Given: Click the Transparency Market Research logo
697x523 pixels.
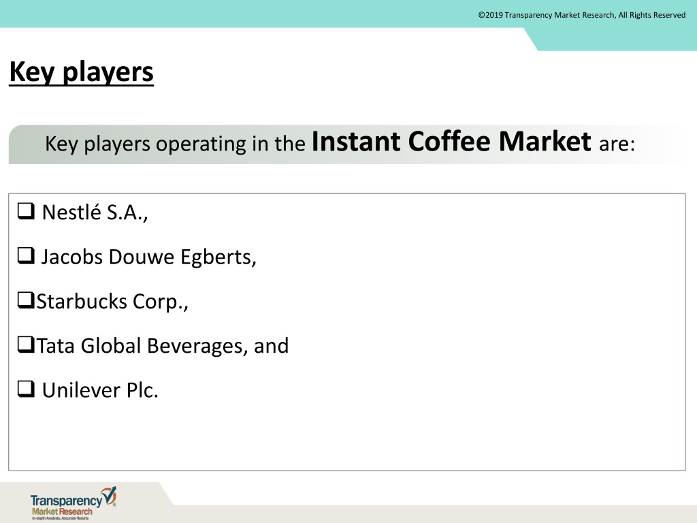Looking at the screenshot, I should 74,503.
